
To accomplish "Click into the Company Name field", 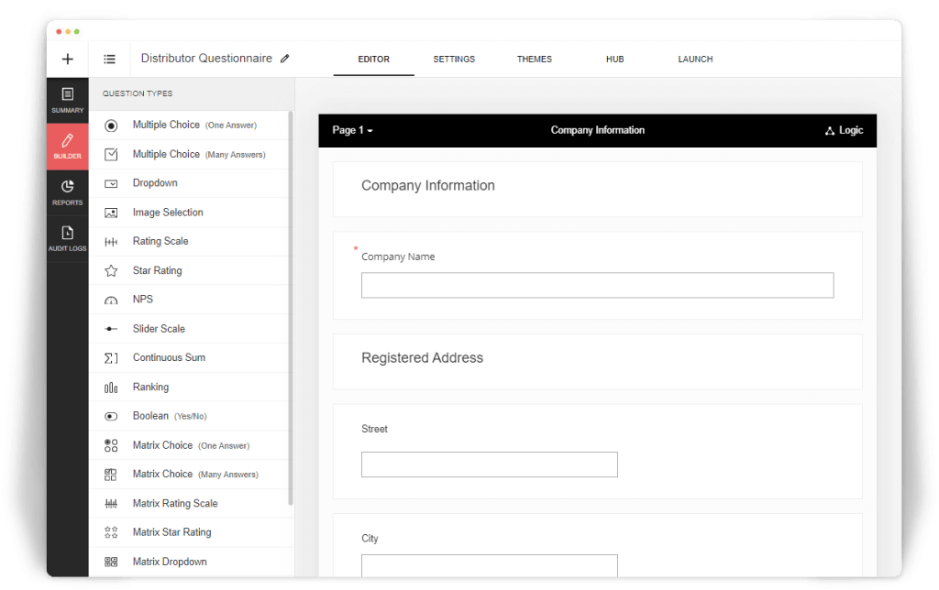I will [x=597, y=286].
